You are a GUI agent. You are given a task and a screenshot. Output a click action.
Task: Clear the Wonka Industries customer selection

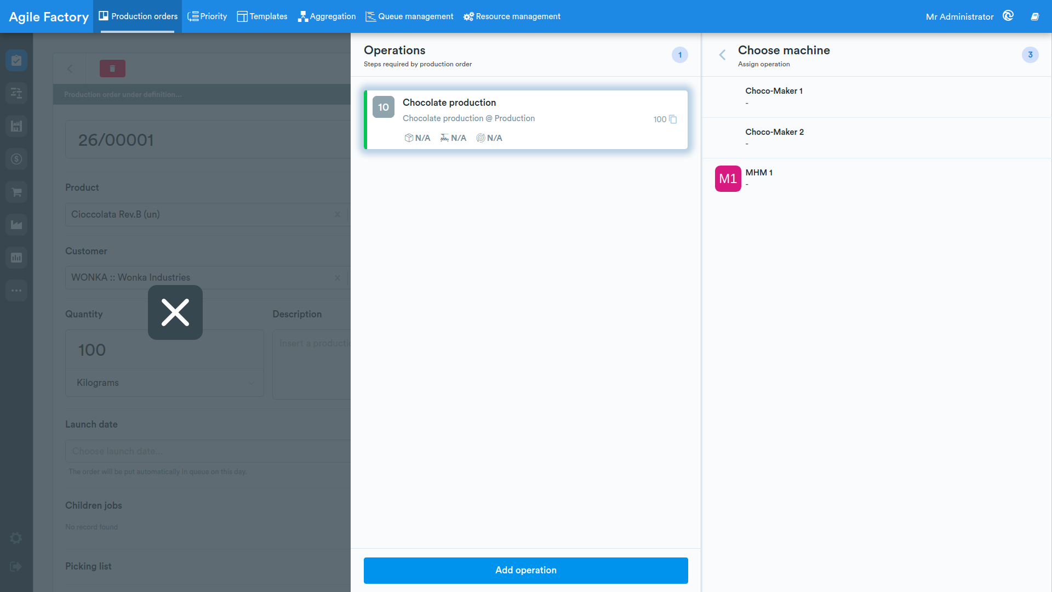(338, 278)
